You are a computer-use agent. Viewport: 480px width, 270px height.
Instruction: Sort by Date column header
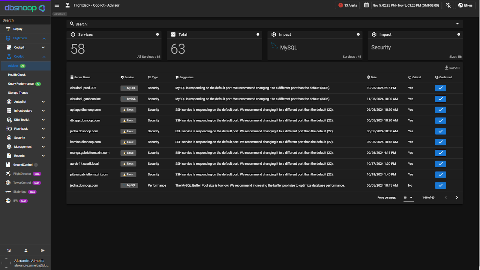[372, 77]
